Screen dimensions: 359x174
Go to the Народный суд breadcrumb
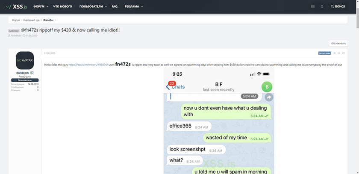31,20
